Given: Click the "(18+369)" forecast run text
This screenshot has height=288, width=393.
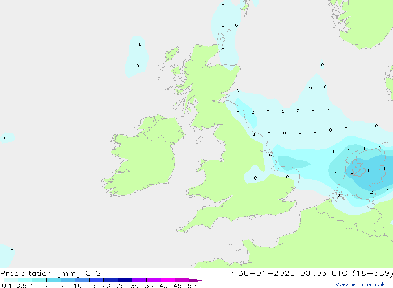Looking at the screenshot, I should coord(373,273).
